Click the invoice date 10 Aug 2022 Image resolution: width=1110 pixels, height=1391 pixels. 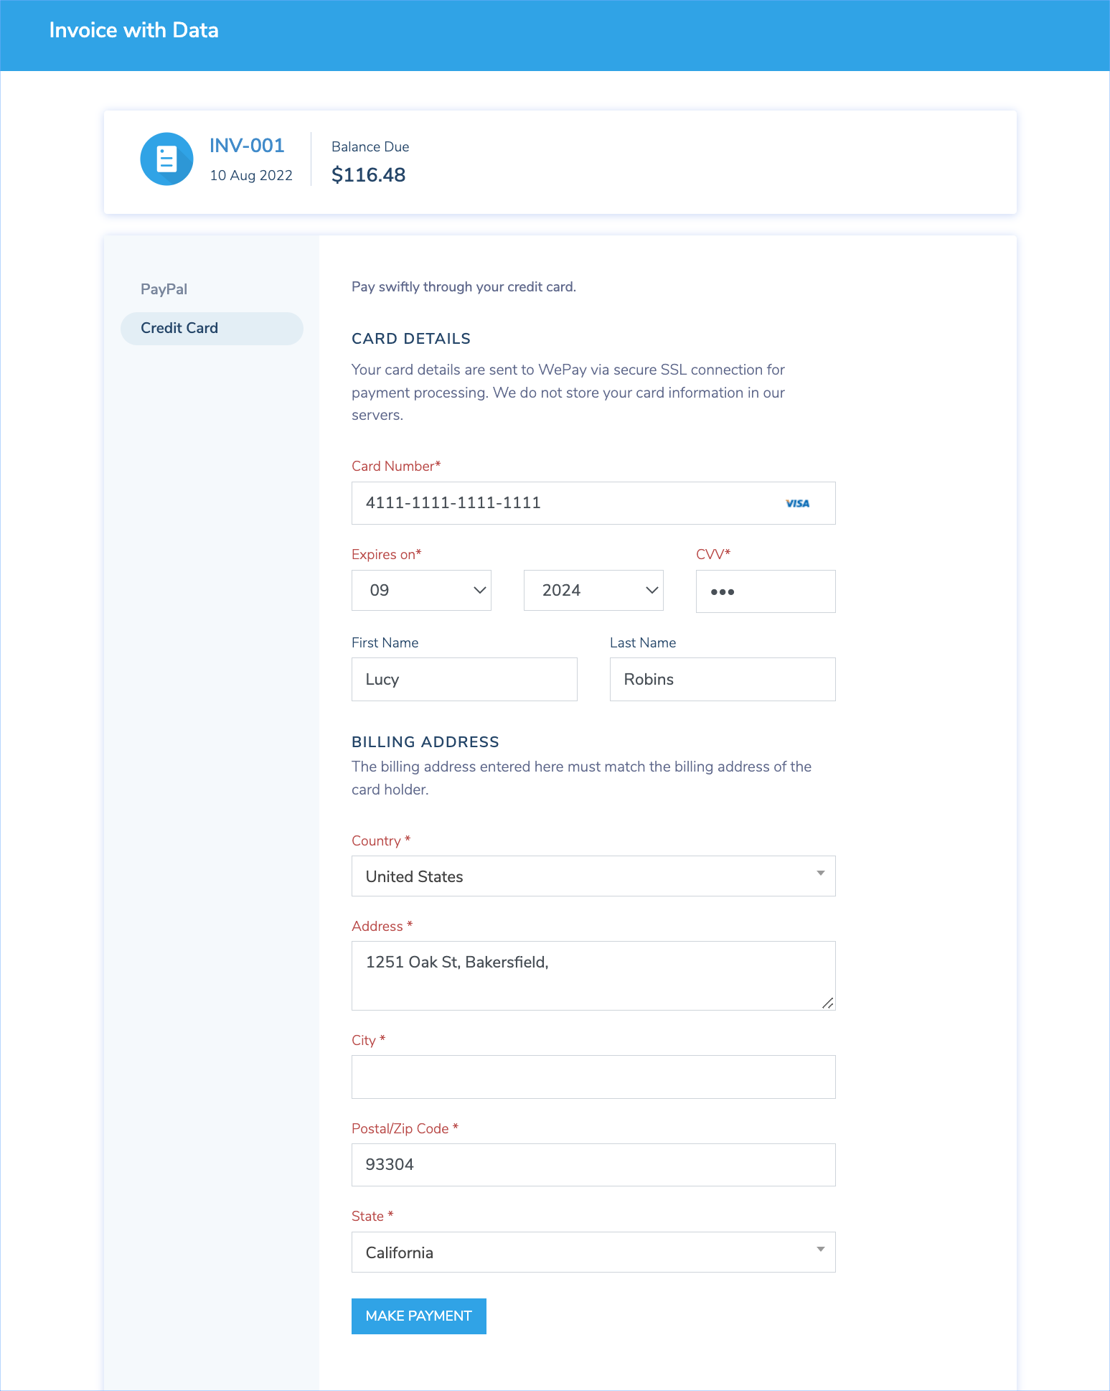(251, 175)
